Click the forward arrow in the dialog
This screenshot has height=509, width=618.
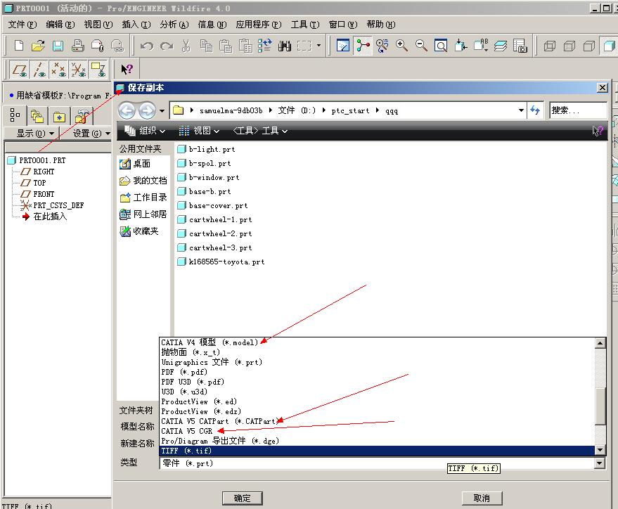click(147, 110)
